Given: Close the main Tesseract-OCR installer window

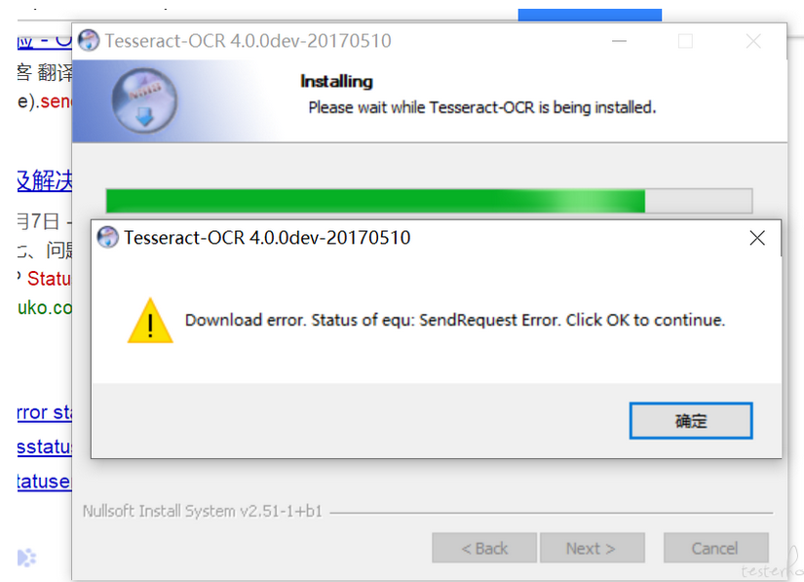Looking at the screenshot, I should (753, 41).
